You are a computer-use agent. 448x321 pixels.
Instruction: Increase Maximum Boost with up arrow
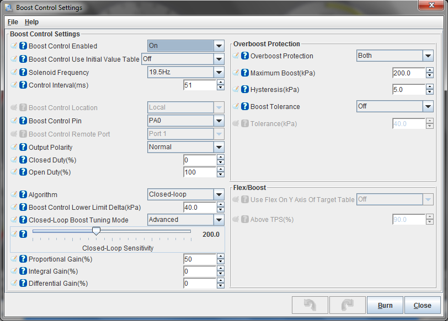click(x=429, y=70)
